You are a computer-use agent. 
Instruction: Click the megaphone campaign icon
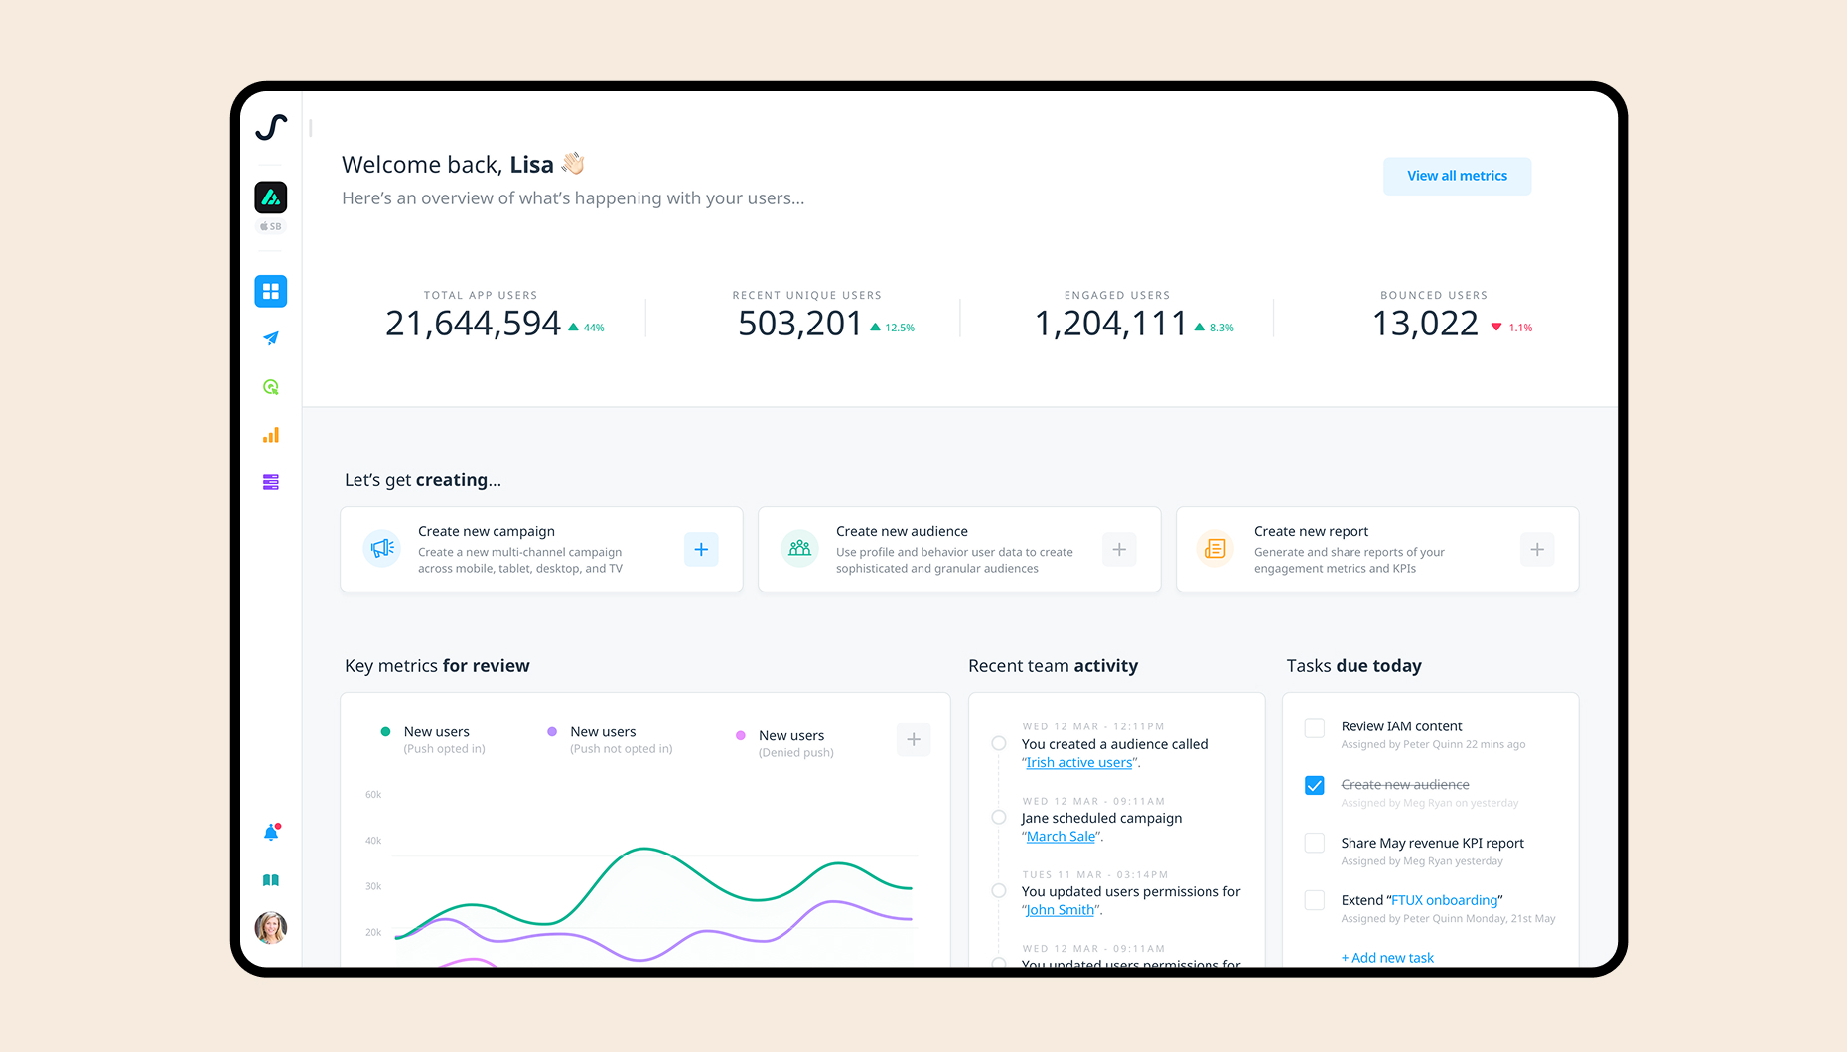pos(382,549)
